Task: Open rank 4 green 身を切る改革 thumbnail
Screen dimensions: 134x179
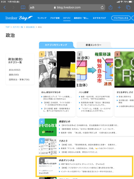Action: [x=48, y=127]
